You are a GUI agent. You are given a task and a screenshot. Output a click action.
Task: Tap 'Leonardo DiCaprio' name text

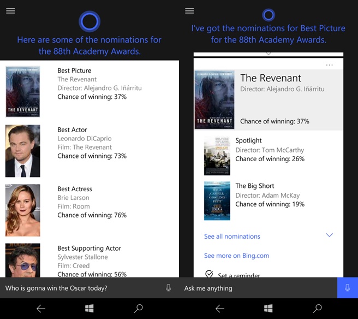[x=85, y=139]
